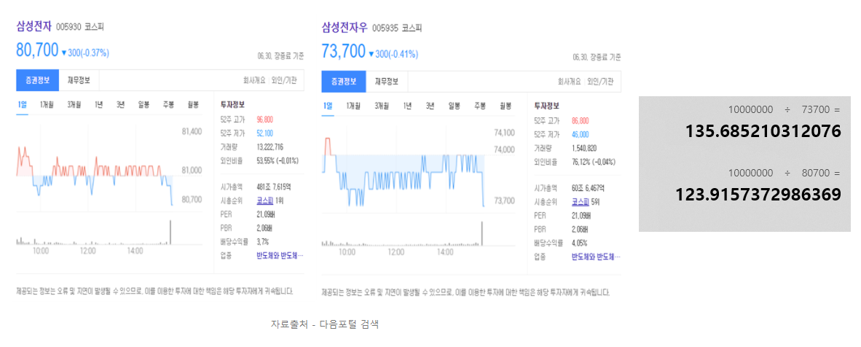The height and width of the screenshot is (347, 861).
Task: Click foreign ratio 76.12% (-0.04%)
Action: tap(594, 162)
